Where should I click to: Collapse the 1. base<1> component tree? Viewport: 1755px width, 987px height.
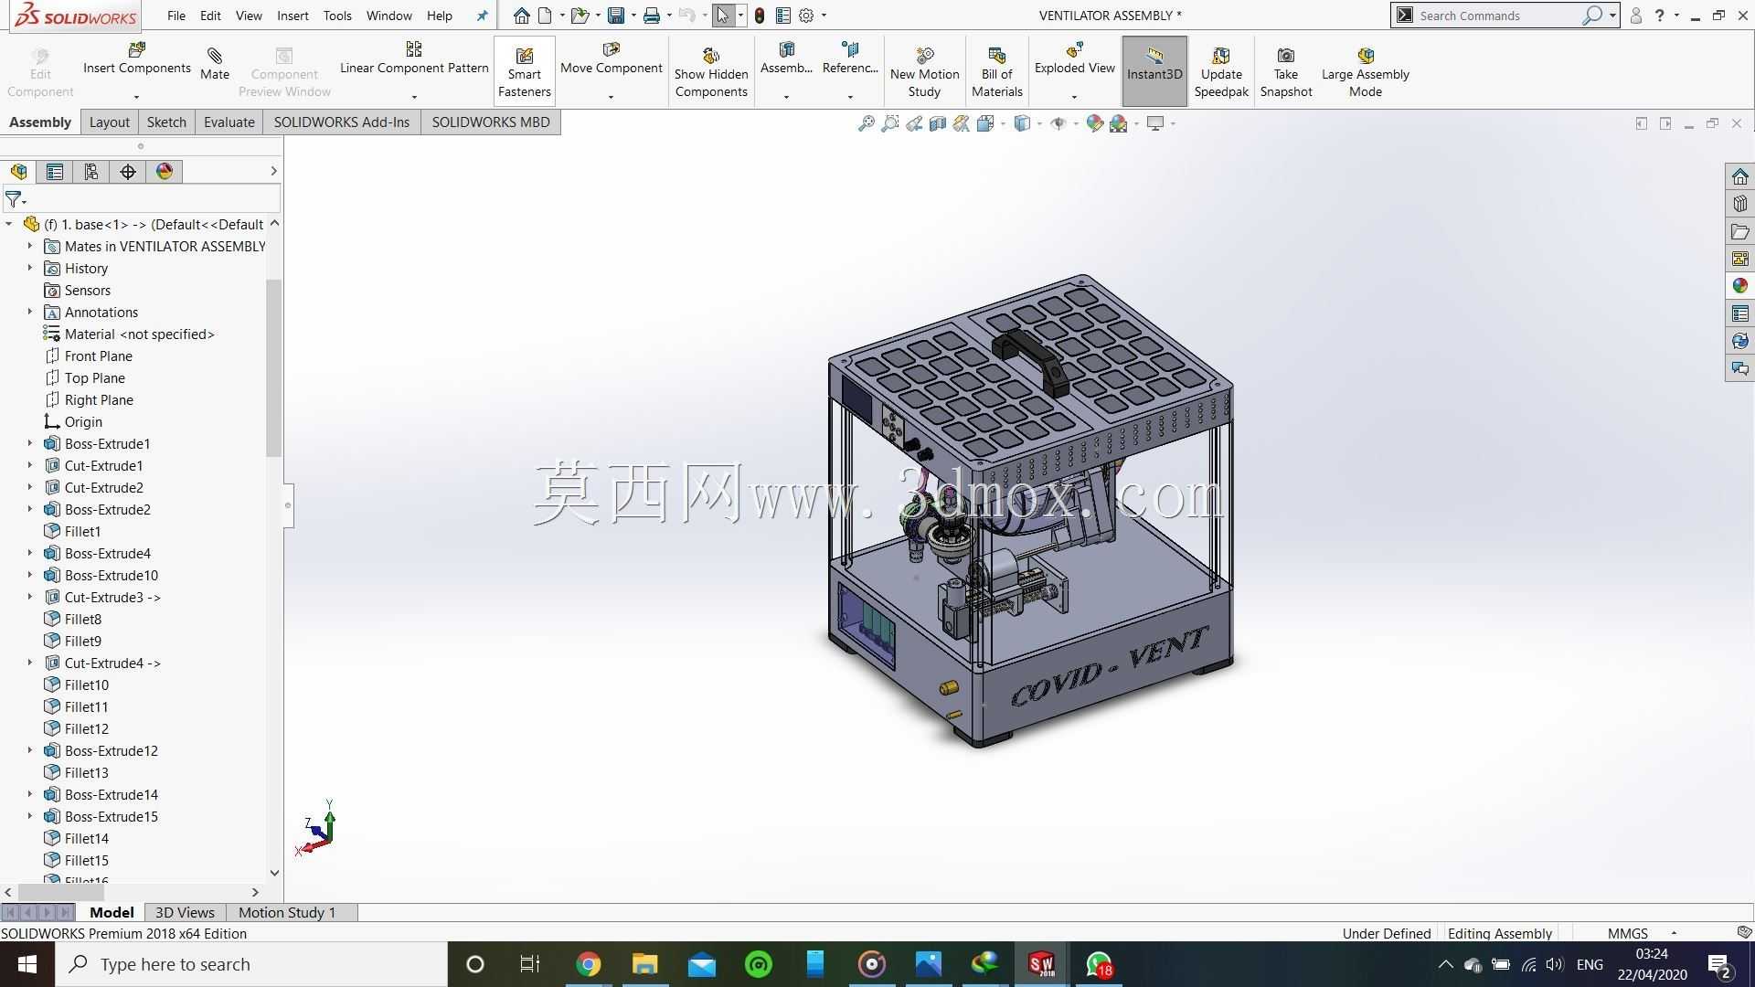pos(9,224)
